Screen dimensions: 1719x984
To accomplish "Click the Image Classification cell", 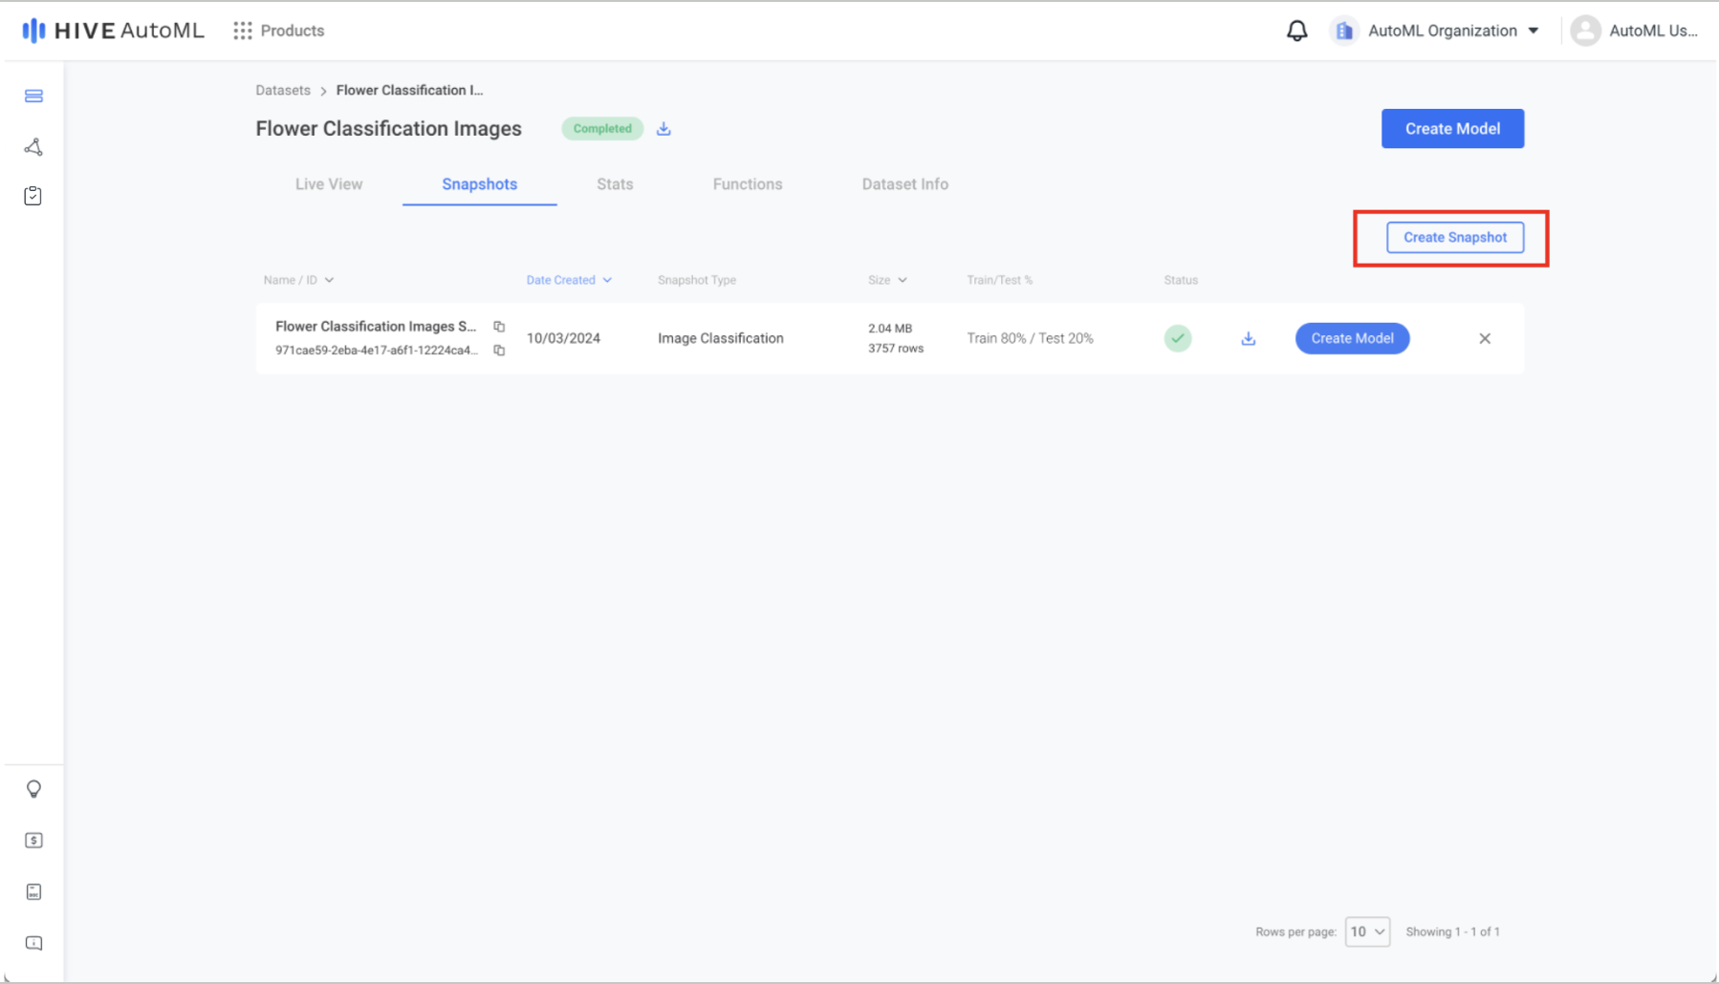I will [x=721, y=338].
